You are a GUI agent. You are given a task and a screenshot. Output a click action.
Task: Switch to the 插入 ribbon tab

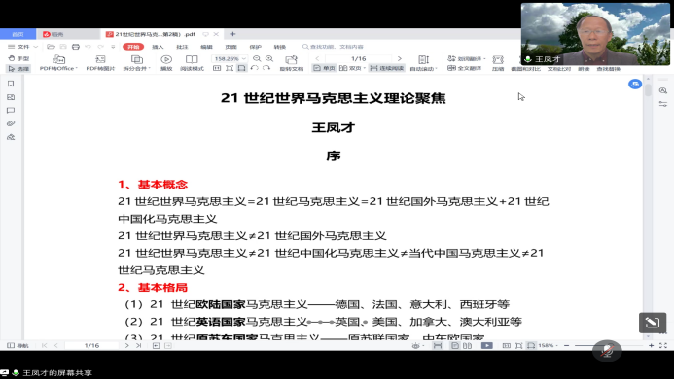(158, 47)
